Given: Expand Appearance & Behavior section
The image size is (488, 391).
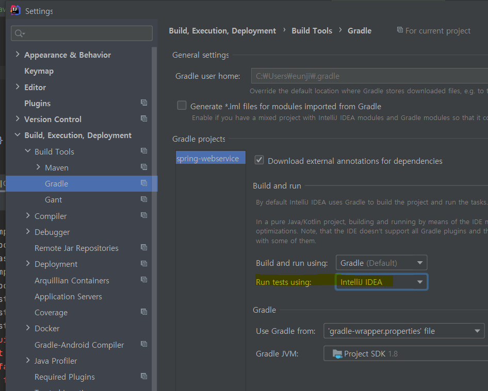Looking at the screenshot, I should click(18, 55).
